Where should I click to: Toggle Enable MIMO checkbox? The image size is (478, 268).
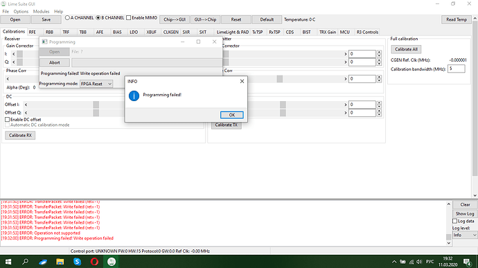(x=129, y=18)
